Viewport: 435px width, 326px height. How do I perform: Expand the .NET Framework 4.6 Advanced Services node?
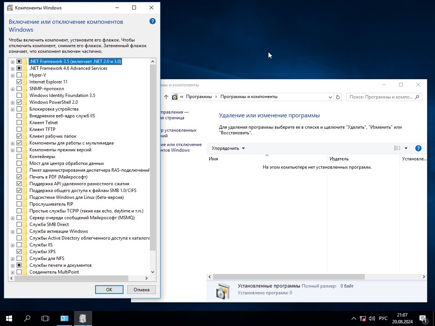[12, 68]
